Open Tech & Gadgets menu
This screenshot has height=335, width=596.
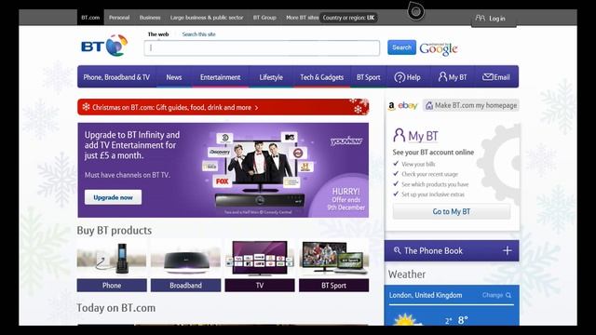[322, 77]
